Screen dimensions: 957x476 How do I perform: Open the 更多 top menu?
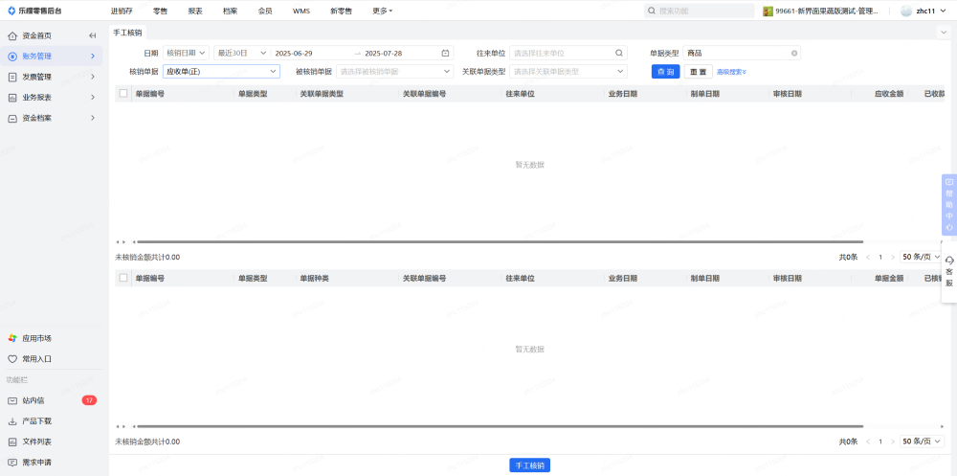[x=382, y=11]
